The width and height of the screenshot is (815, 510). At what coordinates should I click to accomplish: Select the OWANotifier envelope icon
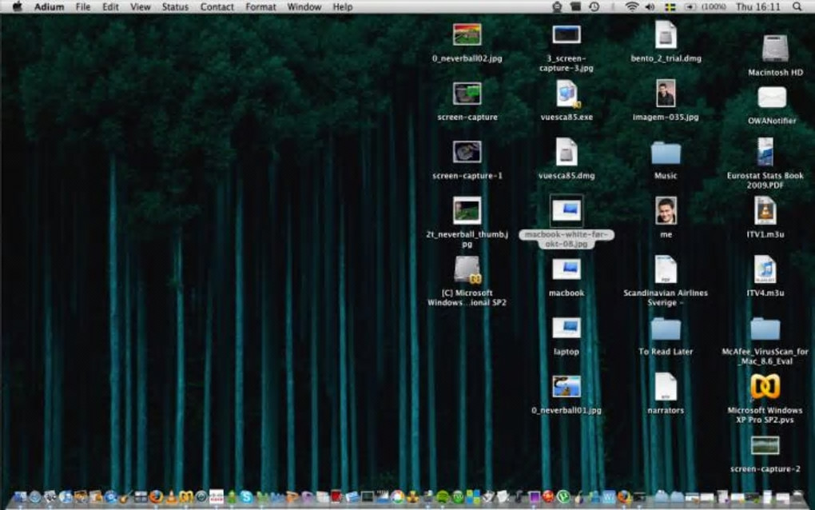point(771,98)
